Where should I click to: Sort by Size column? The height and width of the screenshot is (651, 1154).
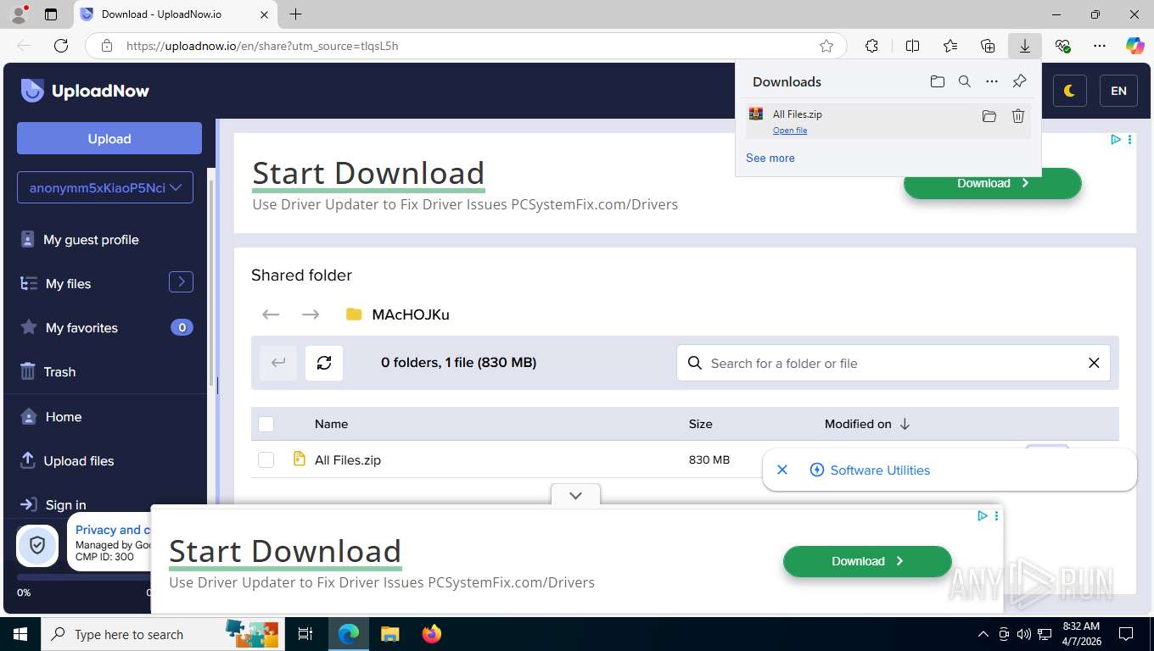(x=700, y=424)
